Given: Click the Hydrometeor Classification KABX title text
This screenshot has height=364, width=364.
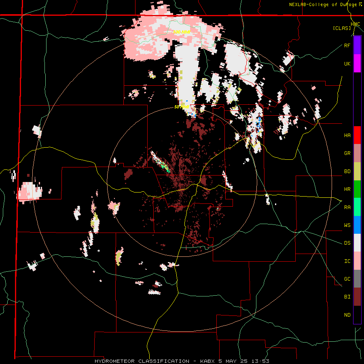Looking at the screenshot, I should (182, 361).
